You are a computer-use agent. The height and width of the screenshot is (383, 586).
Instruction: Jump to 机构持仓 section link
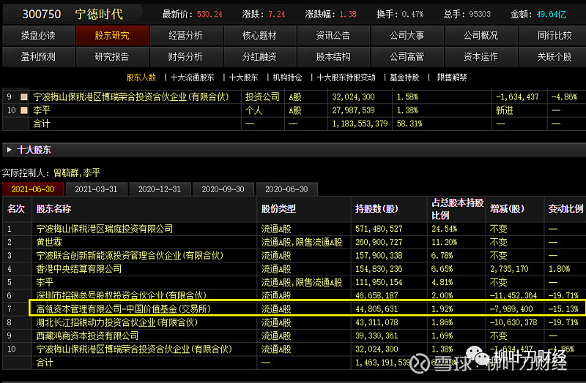point(287,77)
